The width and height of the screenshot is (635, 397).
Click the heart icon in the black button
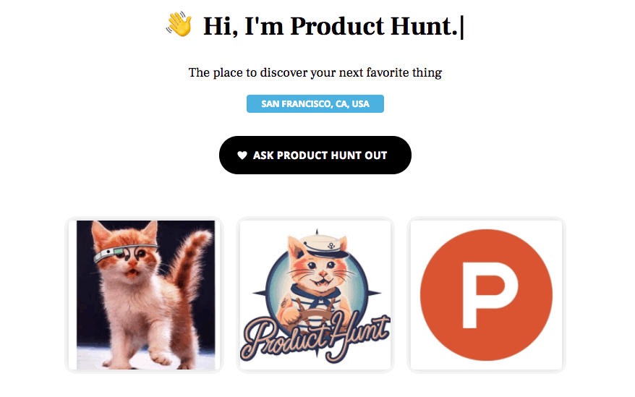click(242, 155)
